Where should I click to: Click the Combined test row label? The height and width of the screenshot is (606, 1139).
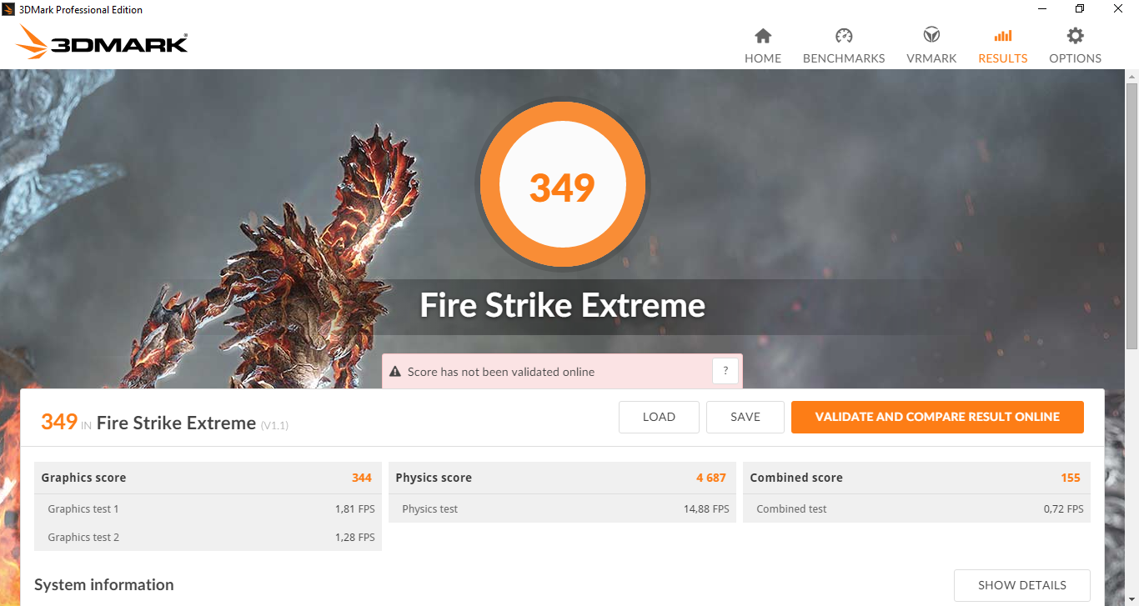click(791, 508)
